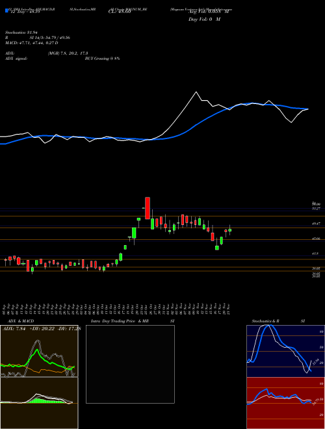Click the '(MGR) 7.8, 20.2, 17.3' ADX values
The image size is (325, 429).
coord(68,53)
